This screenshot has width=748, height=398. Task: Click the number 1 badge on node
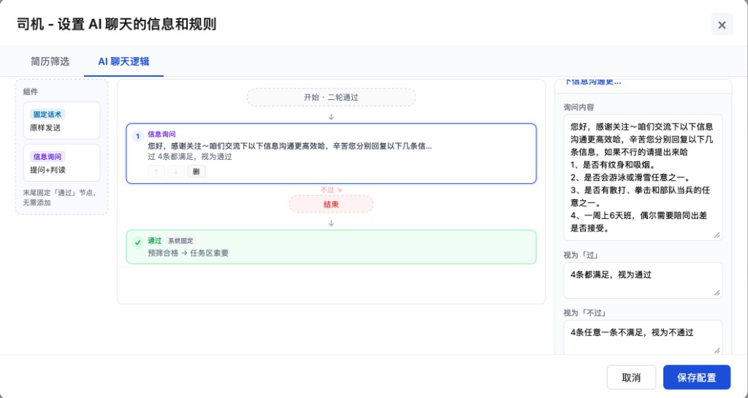(x=137, y=137)
